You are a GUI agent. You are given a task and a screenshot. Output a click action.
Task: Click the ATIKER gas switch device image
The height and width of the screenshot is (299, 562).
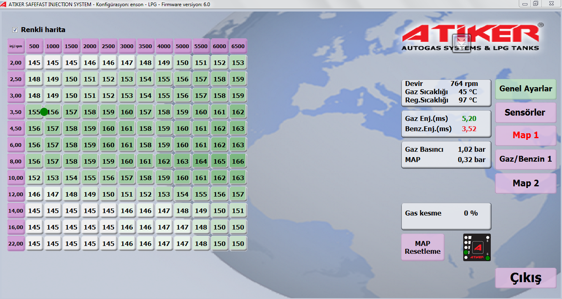click(477, 247)
